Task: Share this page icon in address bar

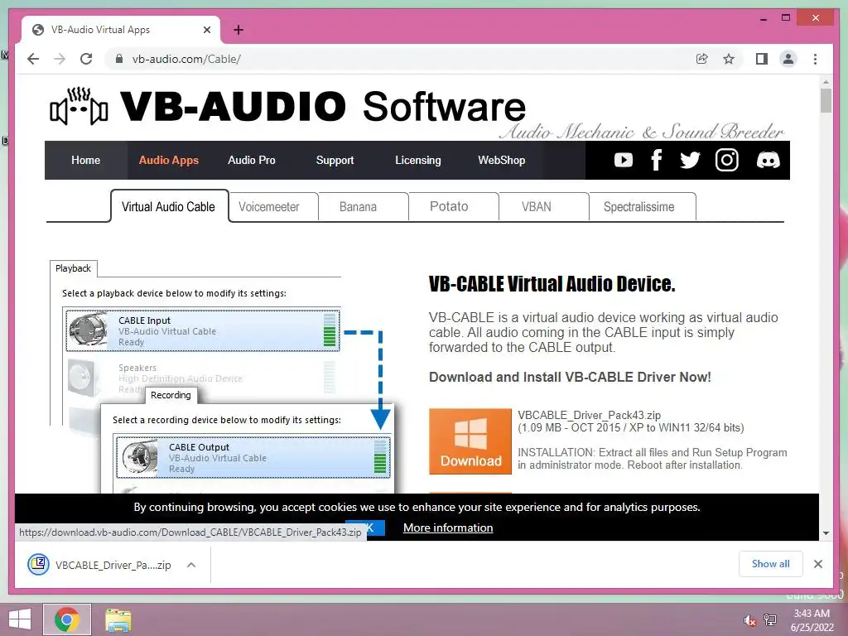Action: (702, 59)
